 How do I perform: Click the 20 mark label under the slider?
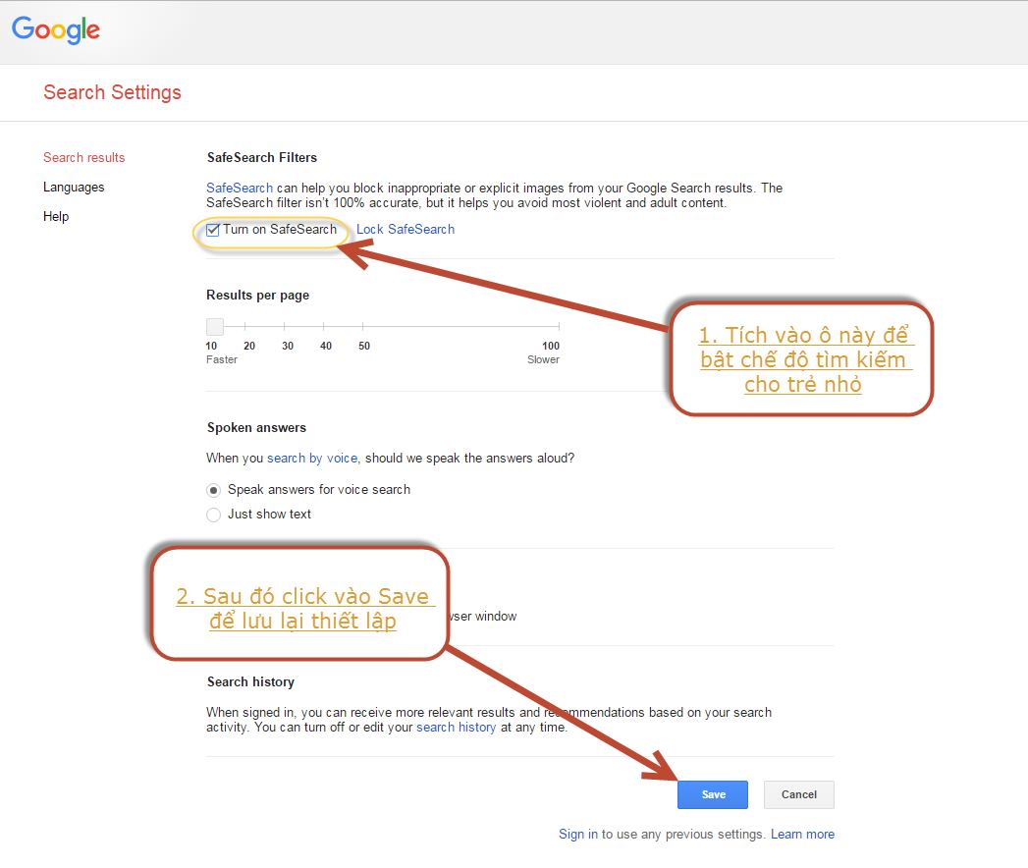pyautogui.click(x=249, y=346)
